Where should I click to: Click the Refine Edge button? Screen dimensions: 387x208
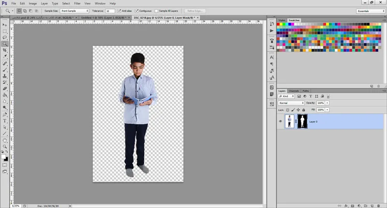pos(195,11)
